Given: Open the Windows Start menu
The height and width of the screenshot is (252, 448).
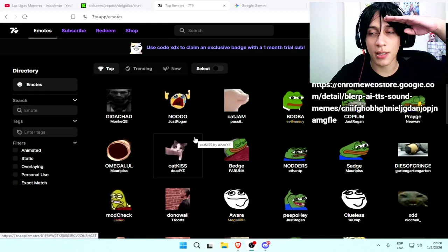Looking at the screenshot, I should (x=183, y=245).
